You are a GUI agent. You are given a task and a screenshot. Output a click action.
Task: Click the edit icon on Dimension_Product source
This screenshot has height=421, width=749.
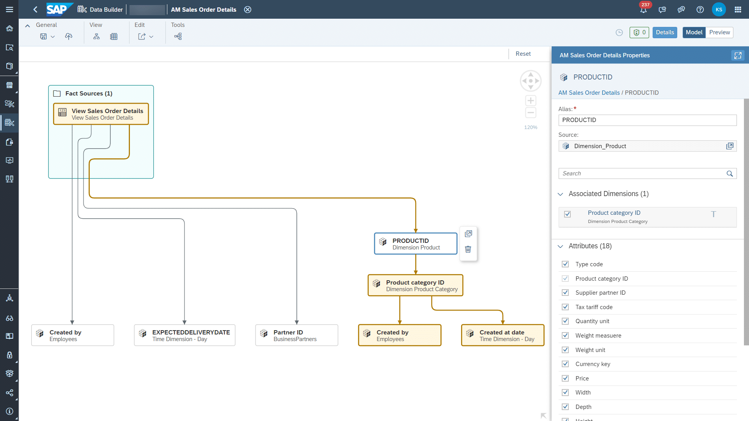point(729,146)
